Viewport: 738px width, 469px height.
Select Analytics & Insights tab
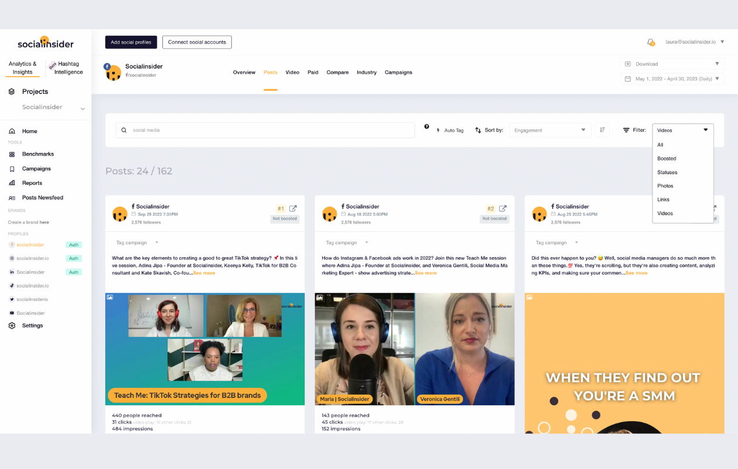[x=23, y=68]
